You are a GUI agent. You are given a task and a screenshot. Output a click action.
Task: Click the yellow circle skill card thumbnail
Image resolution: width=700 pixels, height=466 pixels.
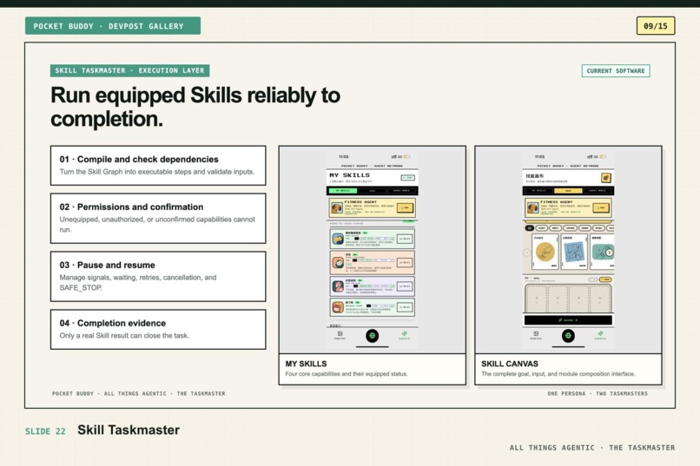point(545,252)
